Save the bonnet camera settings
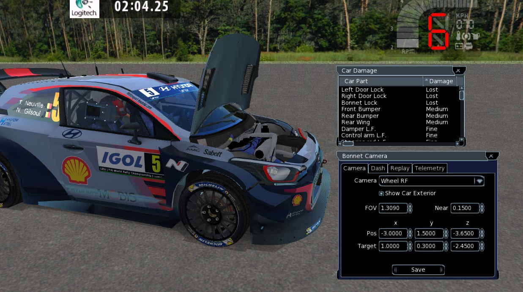Image resolution: width=523 pixels, height=292 pixels. point(418,270)
